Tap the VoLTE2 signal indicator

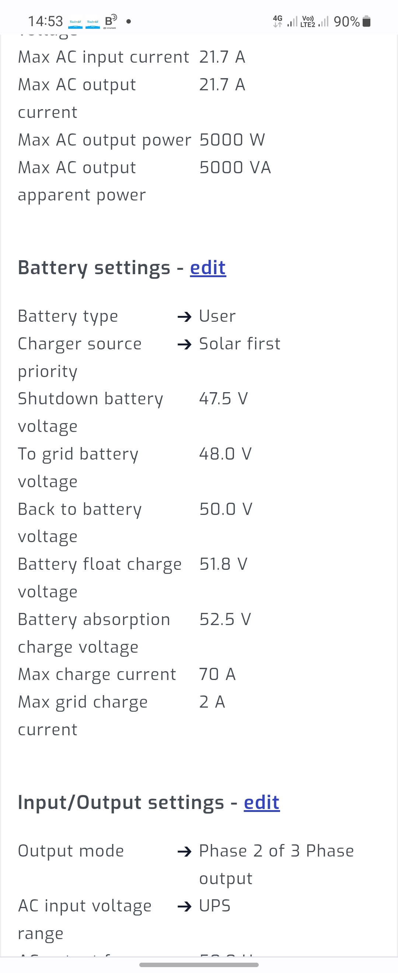pos(308,21)
